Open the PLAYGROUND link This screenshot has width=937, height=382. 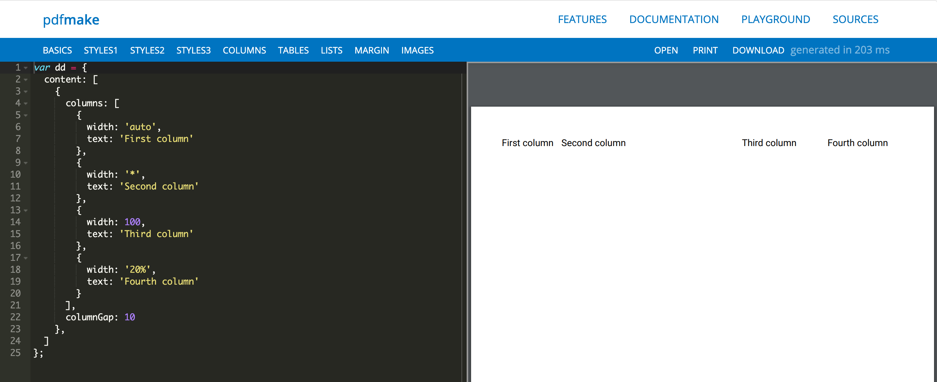coord(776,19)
